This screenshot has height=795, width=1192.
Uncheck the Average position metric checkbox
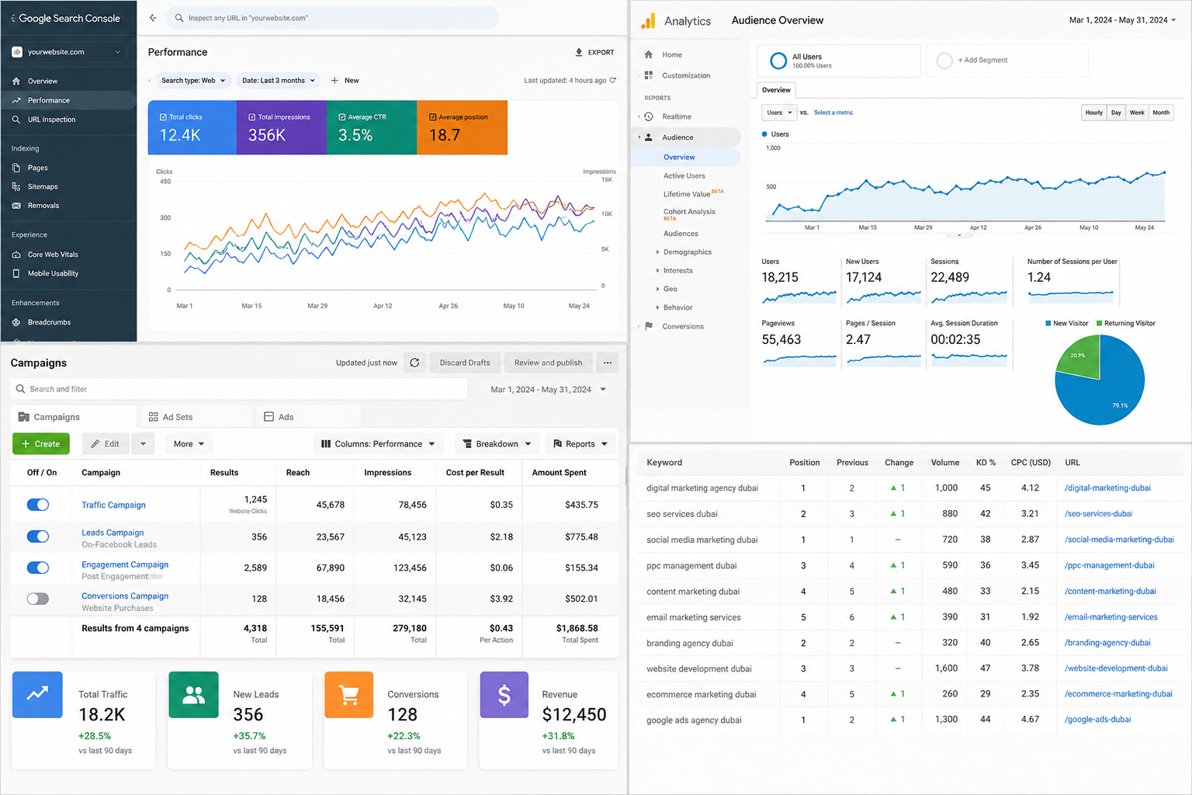click(433, 117)
